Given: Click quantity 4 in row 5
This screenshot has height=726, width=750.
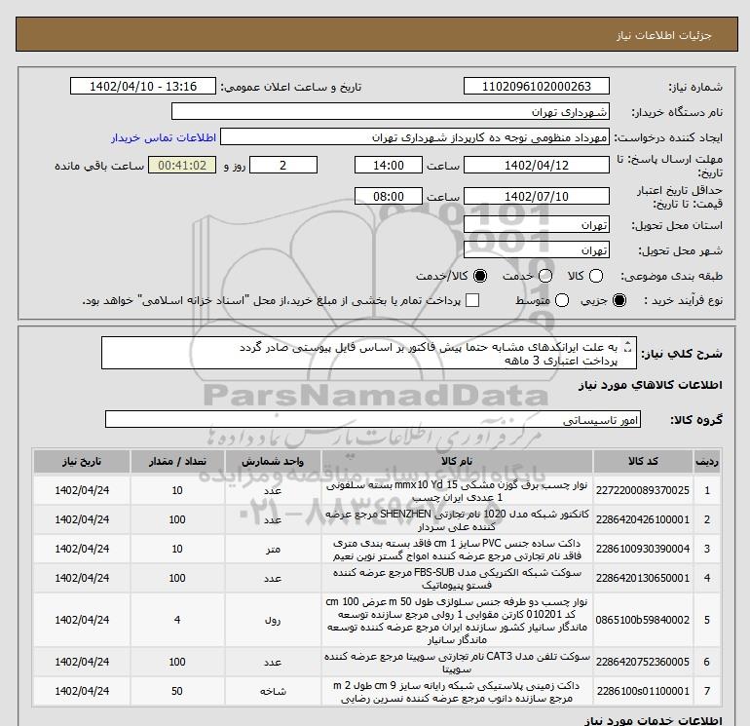Looking at the screenshot, I should click(177, 620).
